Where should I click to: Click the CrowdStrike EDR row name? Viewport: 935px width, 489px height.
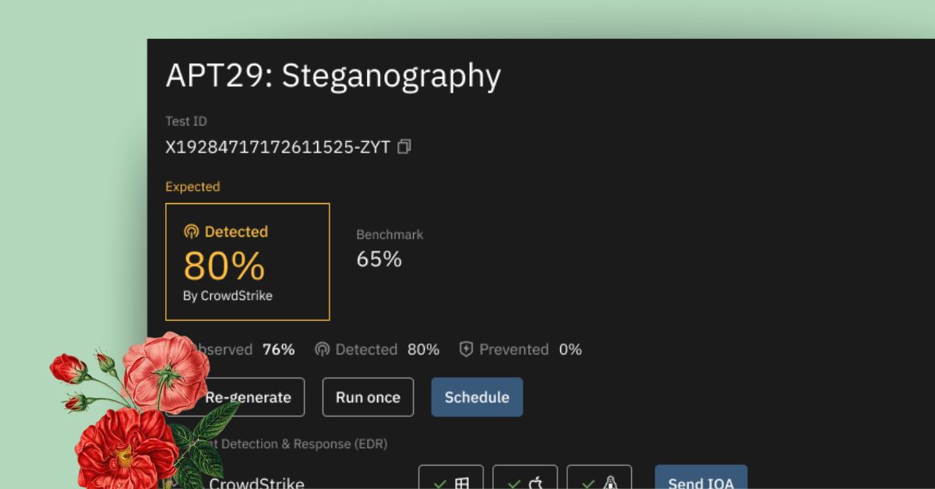[256, 482]
